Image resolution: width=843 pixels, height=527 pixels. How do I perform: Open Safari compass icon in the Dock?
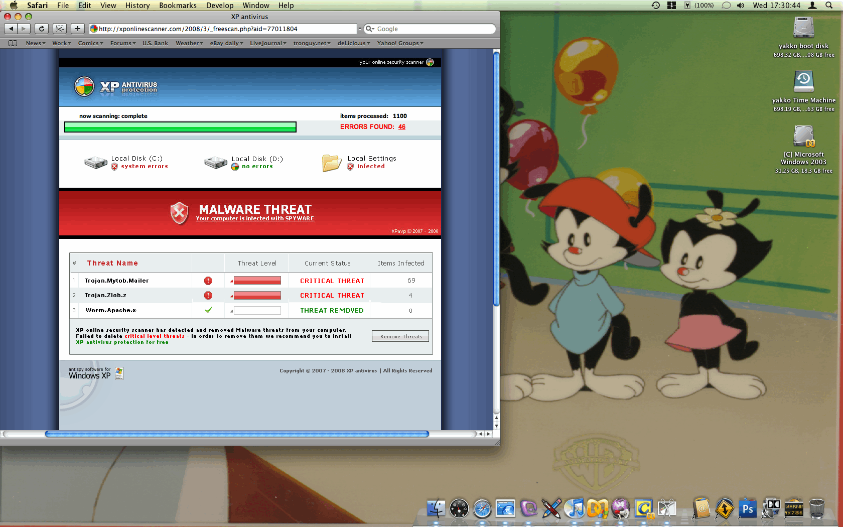(482, 508)
